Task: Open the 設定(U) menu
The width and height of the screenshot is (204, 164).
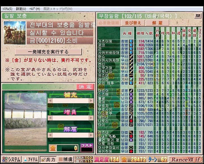Action: (21, 9)
